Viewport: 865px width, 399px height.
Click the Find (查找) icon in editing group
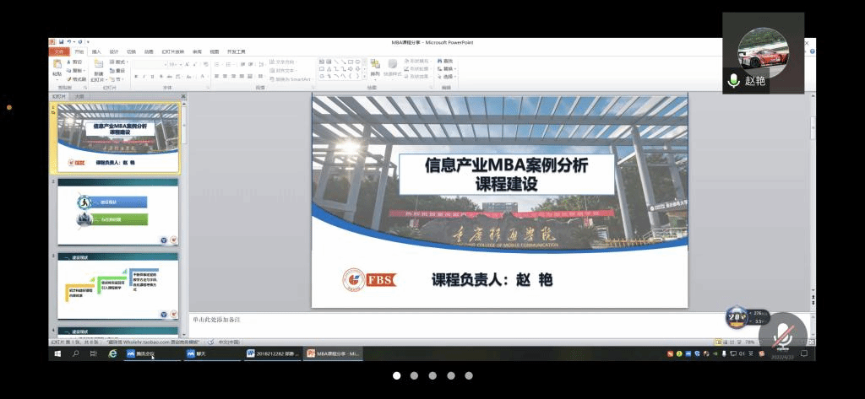pyautogui.click(x=445, y=62)
